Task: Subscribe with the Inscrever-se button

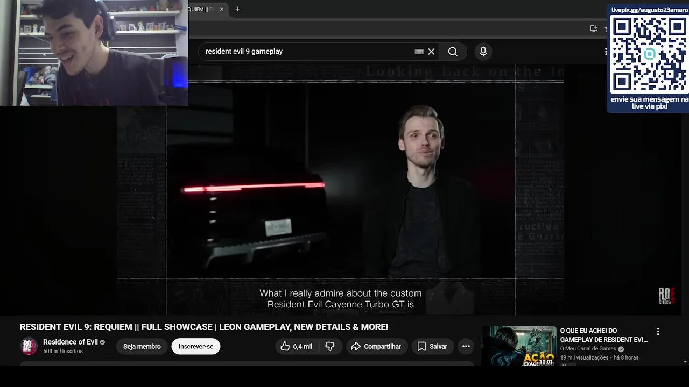Action: 196,347
